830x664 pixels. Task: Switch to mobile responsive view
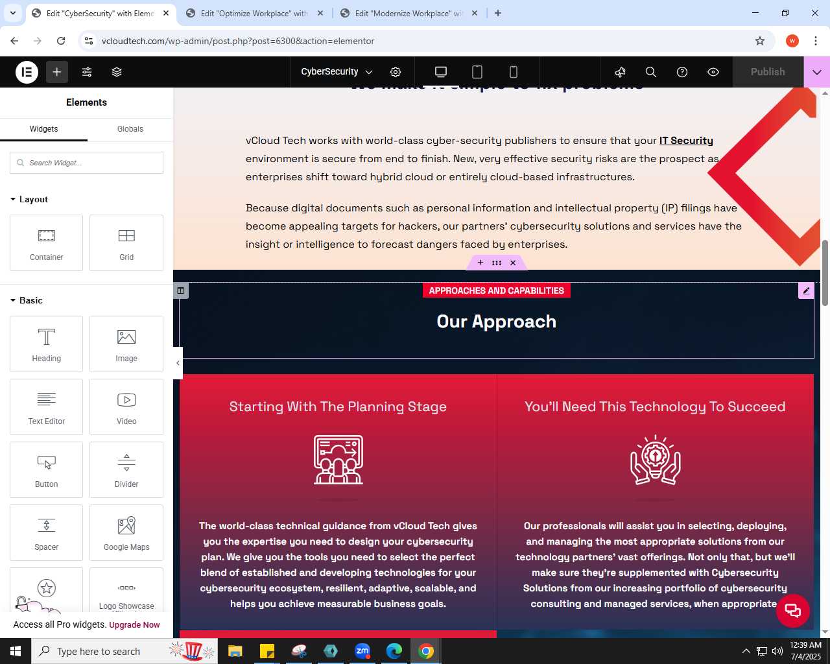(514, 72)
